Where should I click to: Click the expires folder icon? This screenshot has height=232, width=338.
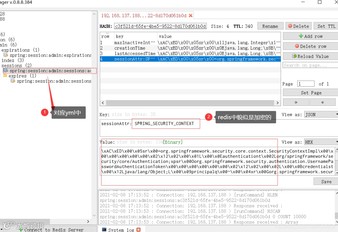tap(5, 76)
